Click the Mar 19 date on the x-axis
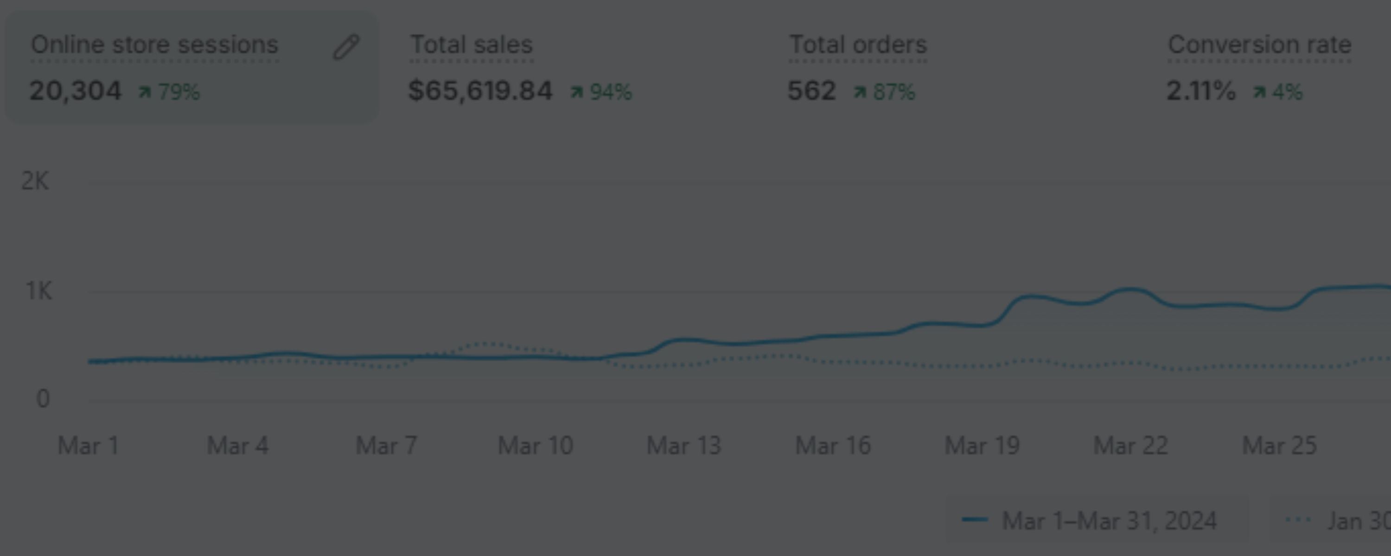Screen dimensions: 1391x556 pyautogui.click(x=982, y=446)
